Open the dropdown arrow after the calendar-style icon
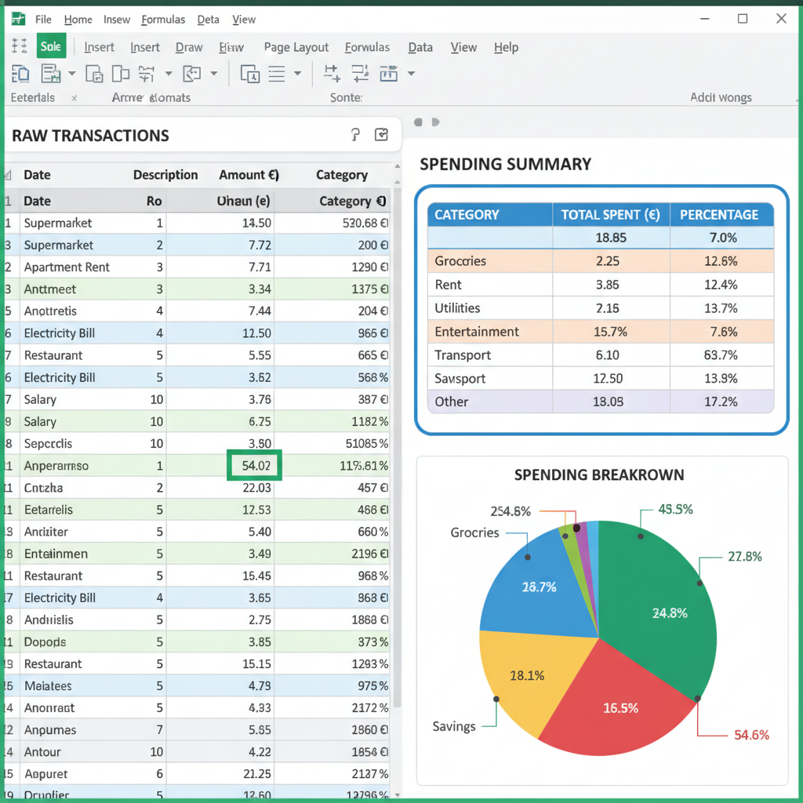 411,74
